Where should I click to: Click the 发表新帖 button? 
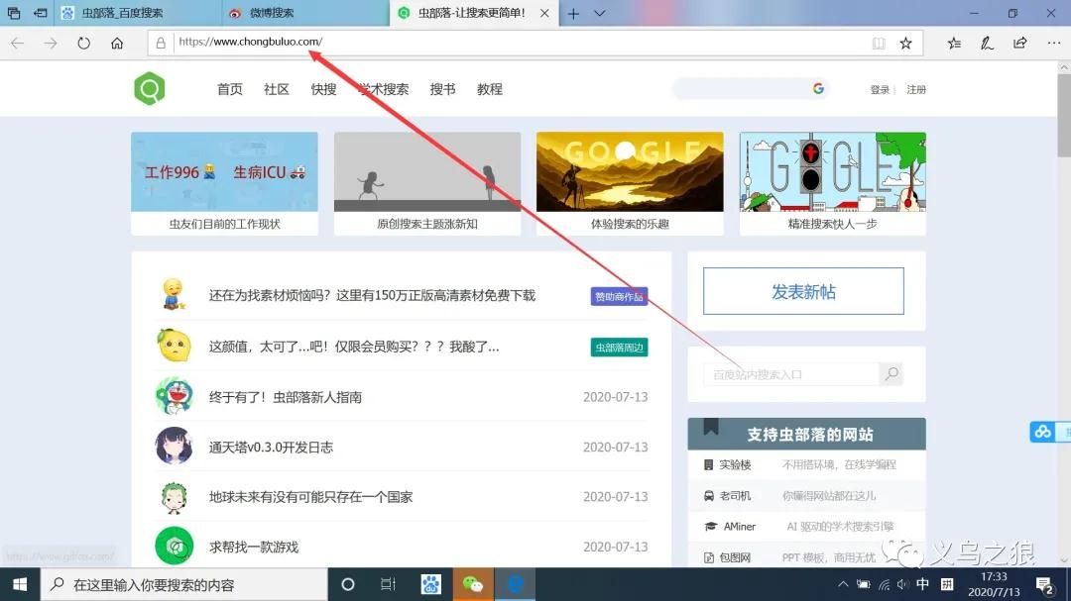(803, 291)
